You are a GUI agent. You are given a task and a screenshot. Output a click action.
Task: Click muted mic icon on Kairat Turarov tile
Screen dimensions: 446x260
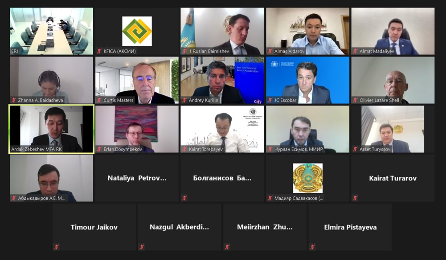tap(355, 198)
